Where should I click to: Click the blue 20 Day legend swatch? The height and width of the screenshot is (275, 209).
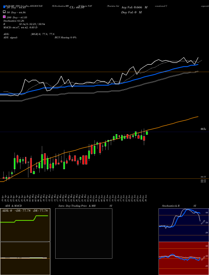coord(4,7)
